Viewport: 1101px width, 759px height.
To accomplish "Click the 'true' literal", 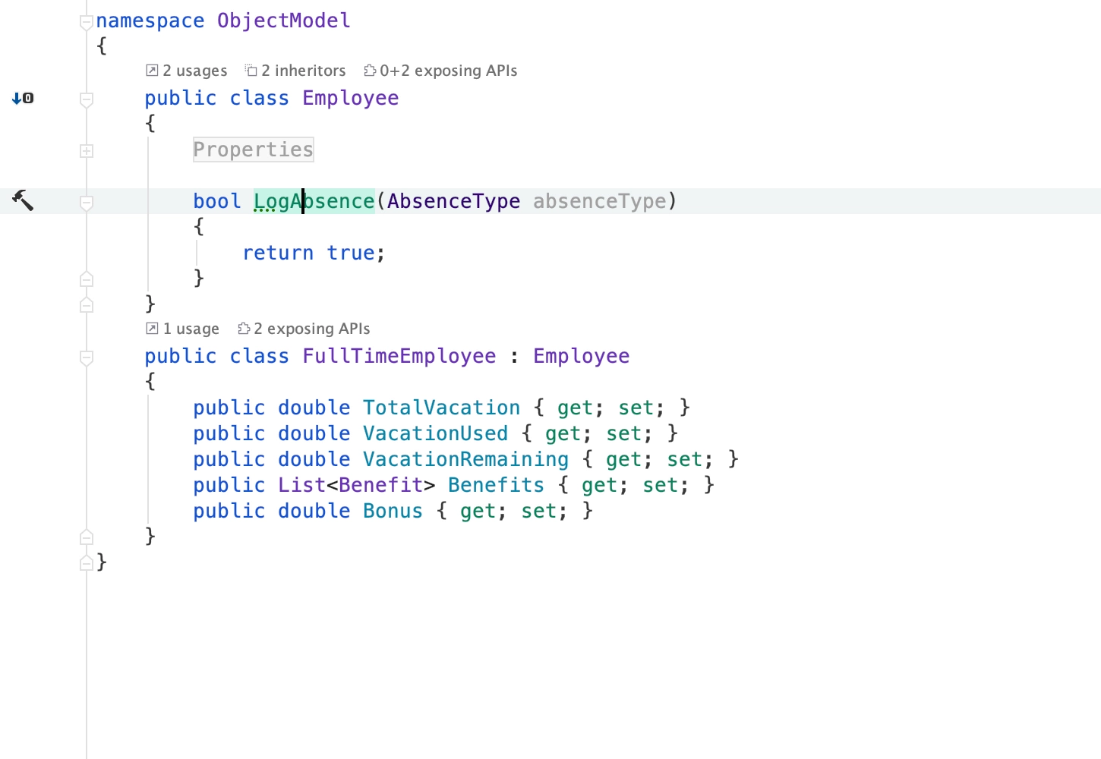I will tap(350, 253).
